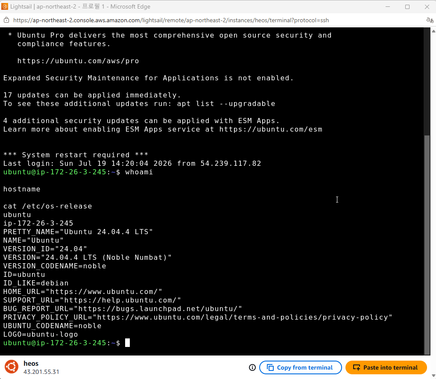Click the "cat /etc/os-release" line
The width and height of the screenshot is (436, 379).
tap(47, 206)
